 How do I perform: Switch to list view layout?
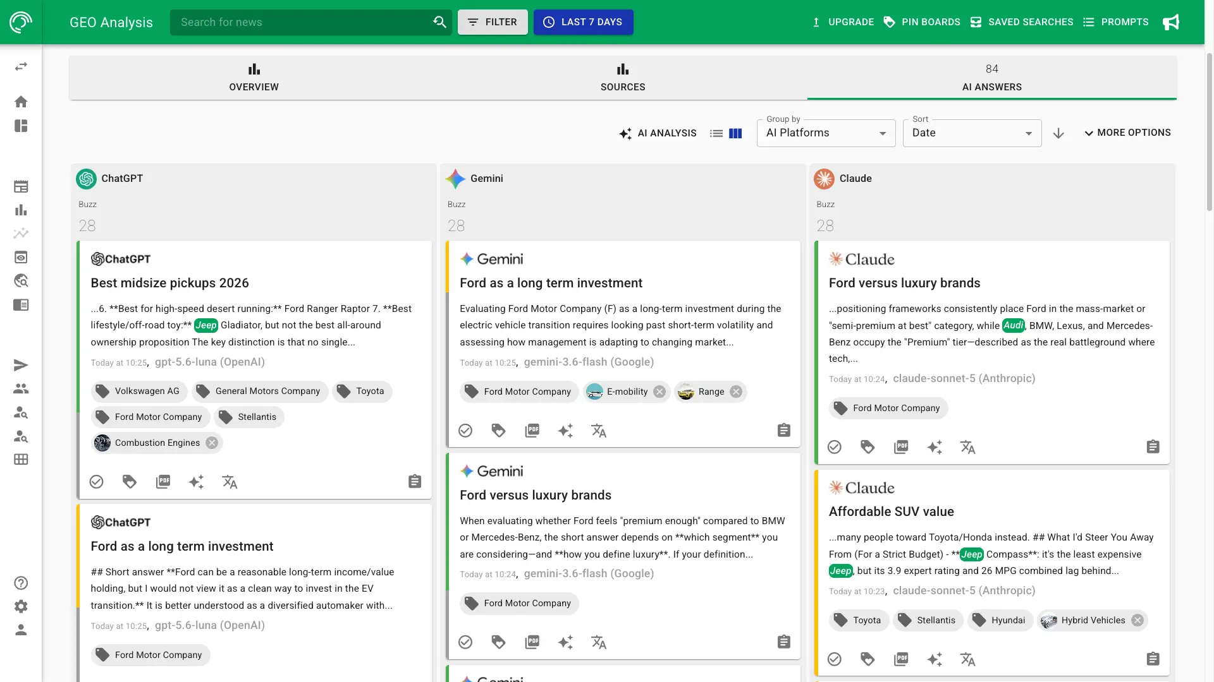[716, 133]
